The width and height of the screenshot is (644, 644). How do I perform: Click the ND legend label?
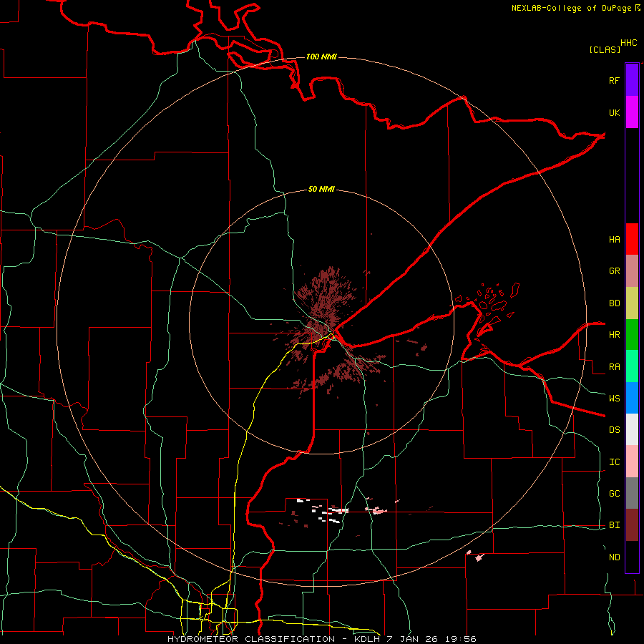point(614,557)
